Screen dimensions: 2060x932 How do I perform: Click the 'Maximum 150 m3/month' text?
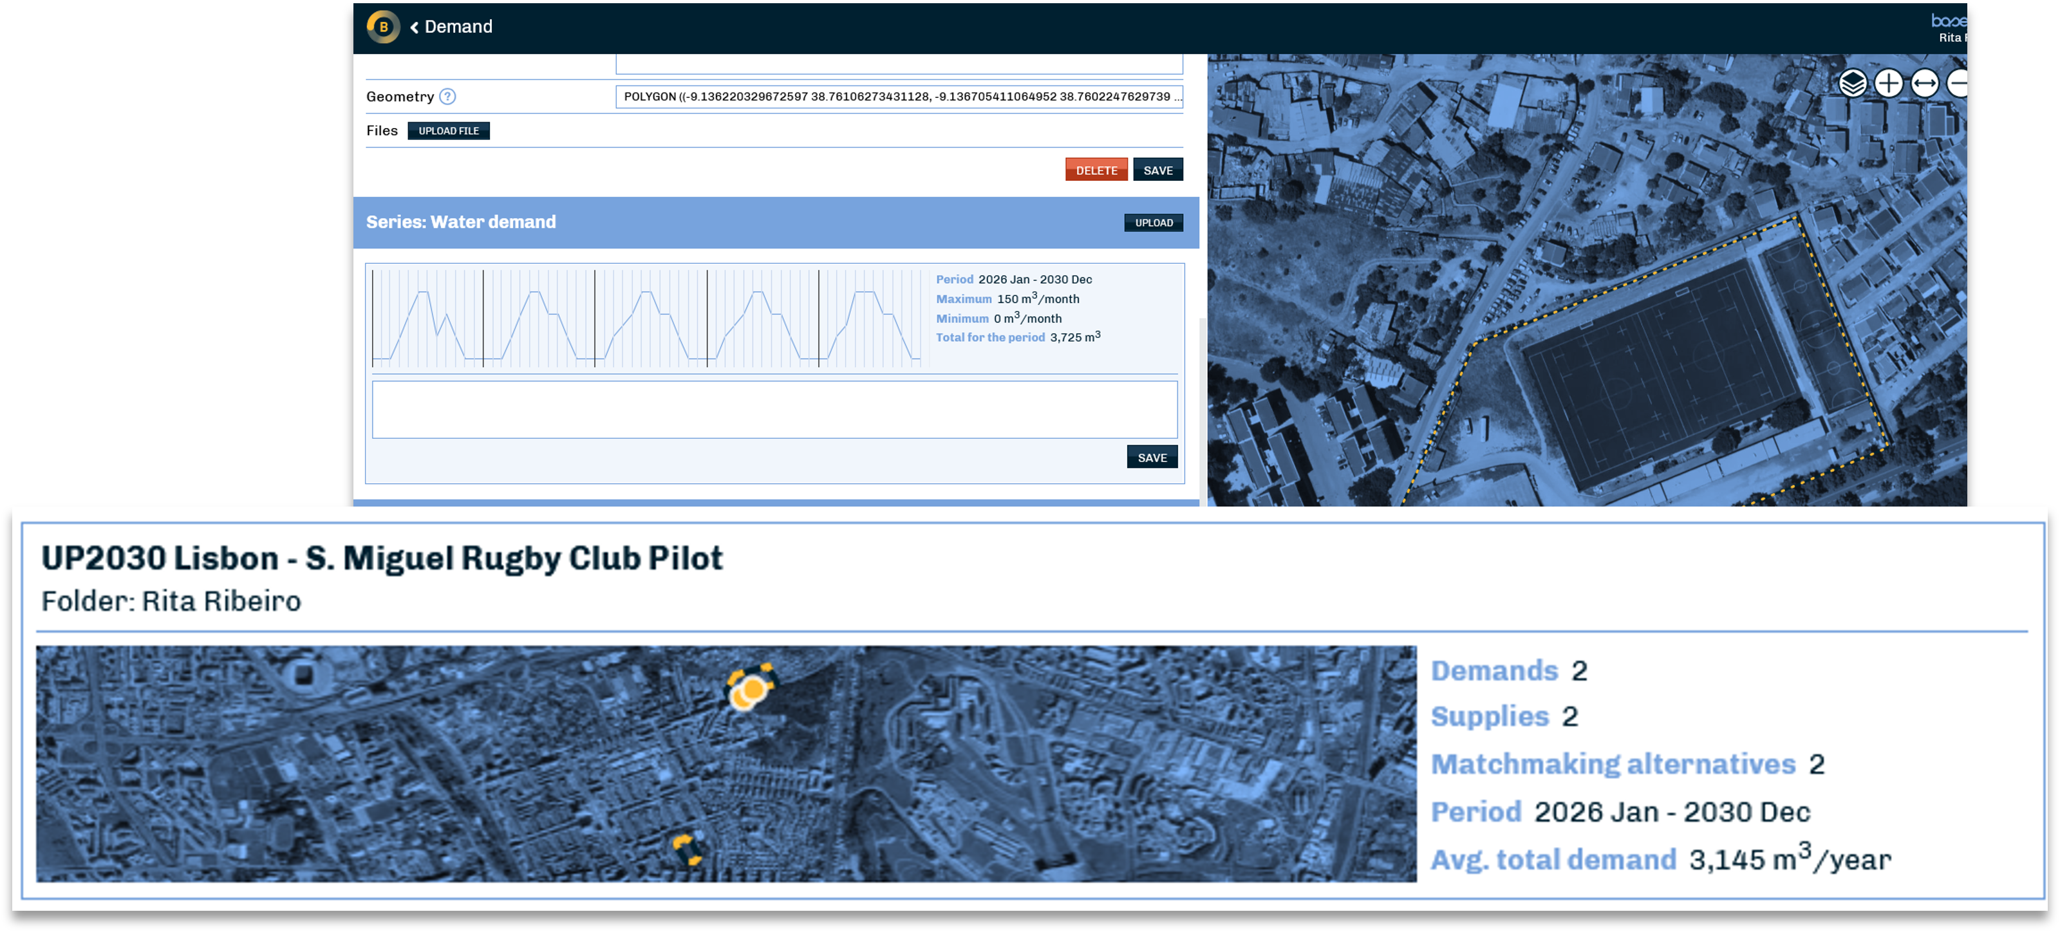[1007, 298]
